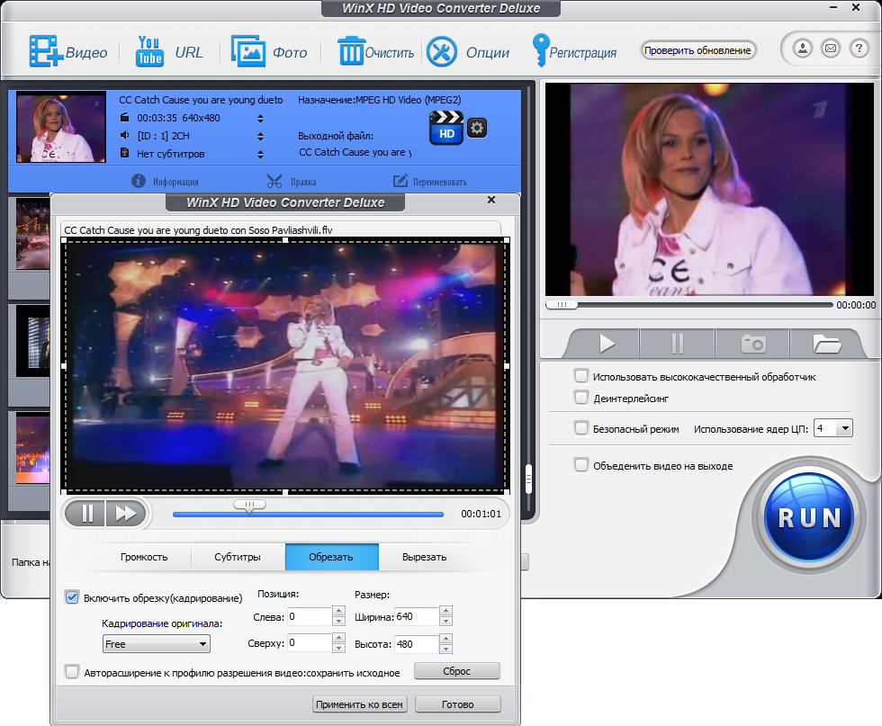The height and width of the screenshot is (726, 882).
Task: Click the Rename pencil icon
Action: click(x=400, y=181)
